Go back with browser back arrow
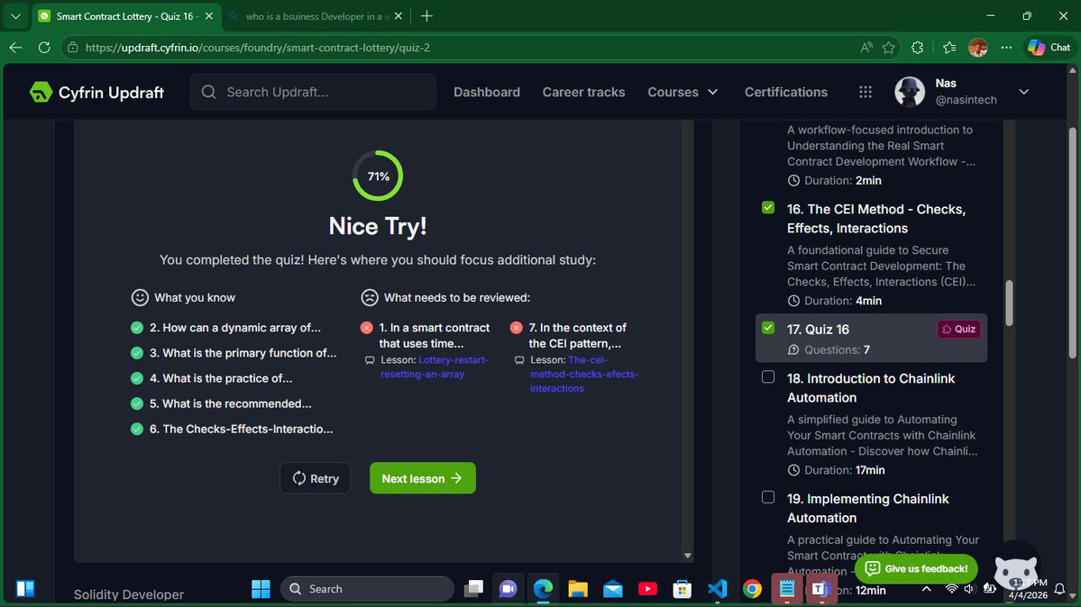Image resolution: width=1081 pixels, height=607 pixels. coord(16,48)
